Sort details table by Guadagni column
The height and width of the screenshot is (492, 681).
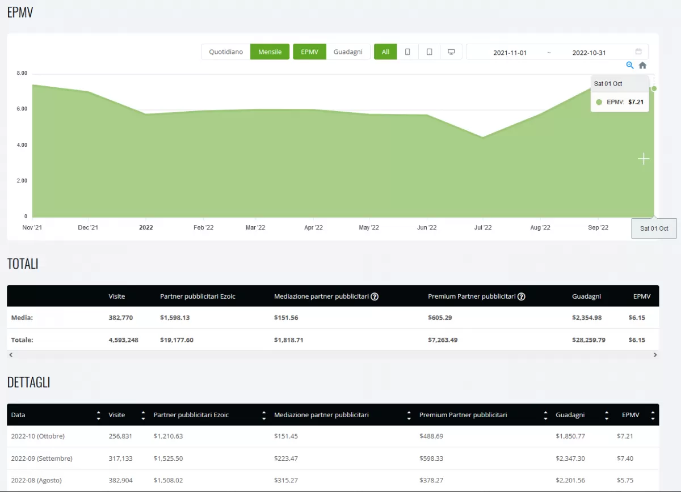(x=607, y=415)
